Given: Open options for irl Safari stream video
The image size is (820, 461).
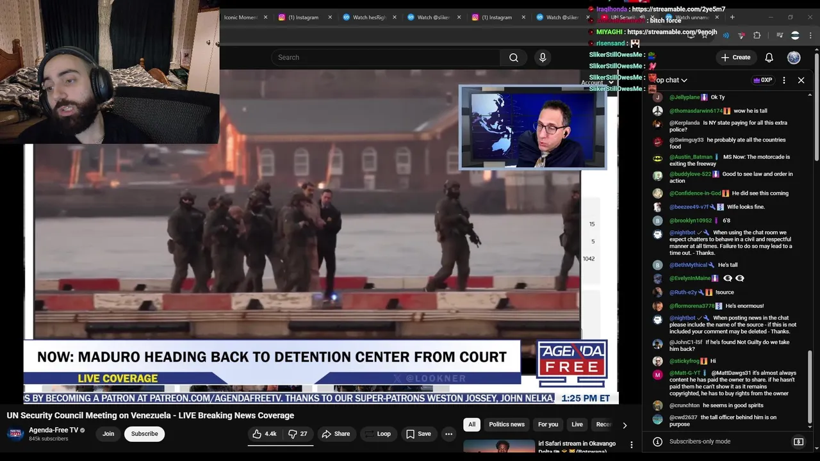Looking at the screenshot, I should [x=631, y=445].
